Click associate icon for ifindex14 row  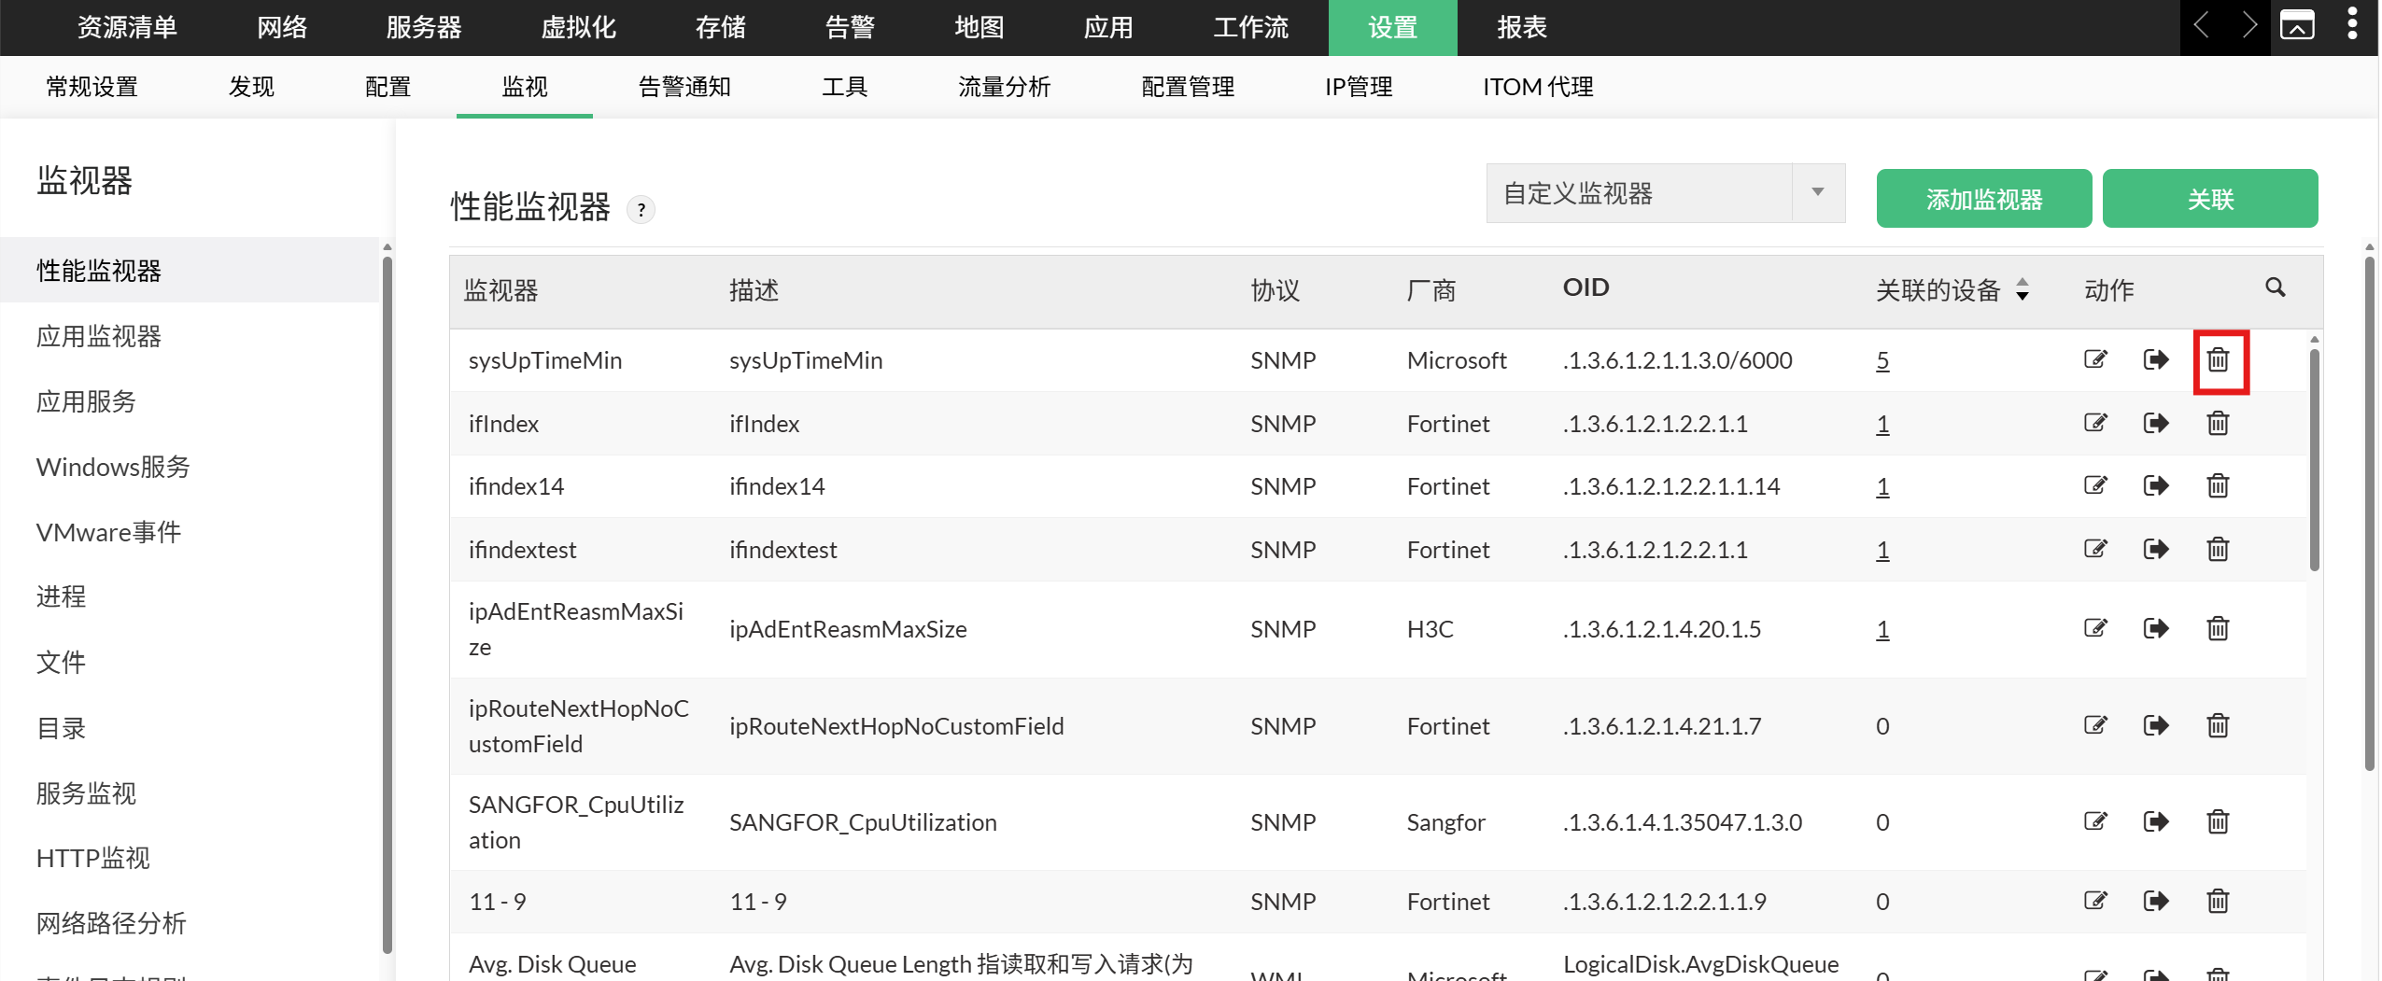pyautogui.click(x=2155, y=485)
